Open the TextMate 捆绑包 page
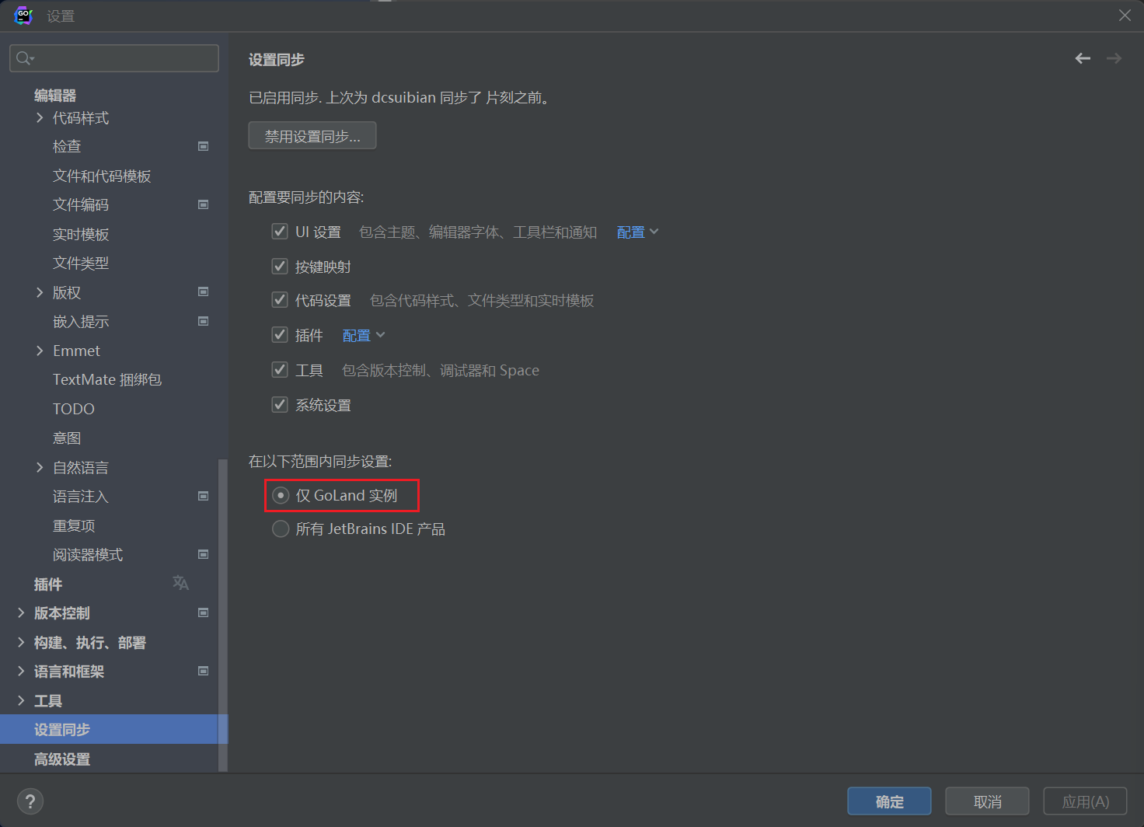Screen dimensions: 1144x827 tap(109, 379)
